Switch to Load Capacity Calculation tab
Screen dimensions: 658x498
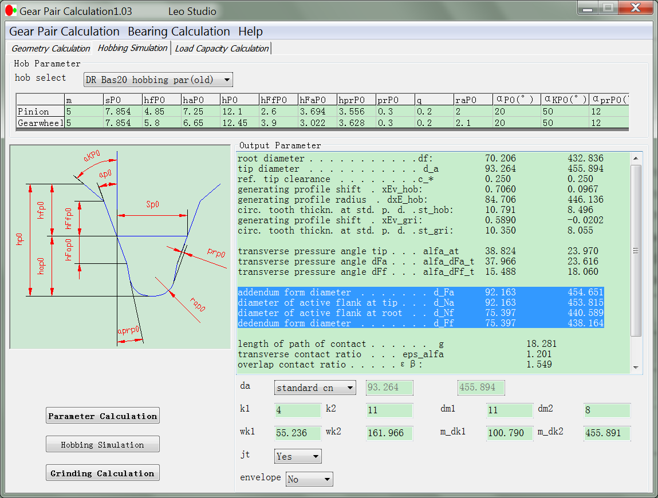222,48
